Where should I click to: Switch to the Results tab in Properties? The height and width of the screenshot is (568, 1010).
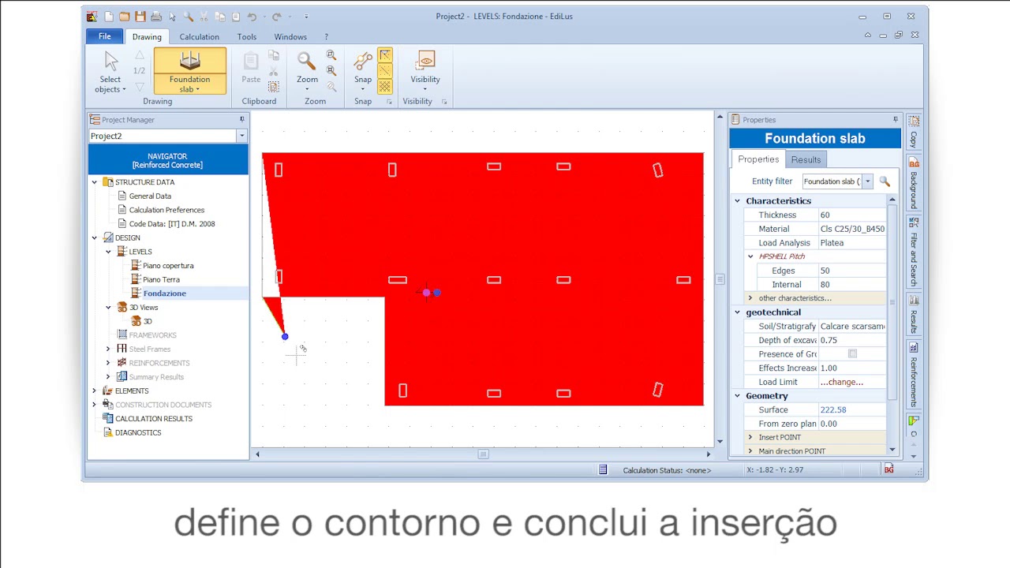pos(806,160)
